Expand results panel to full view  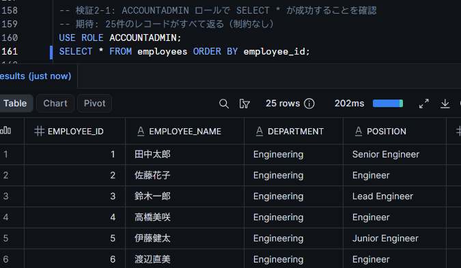(424, 104)
